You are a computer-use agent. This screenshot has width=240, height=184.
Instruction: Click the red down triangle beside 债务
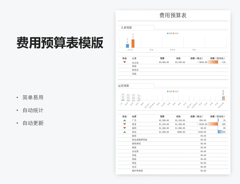124,124
